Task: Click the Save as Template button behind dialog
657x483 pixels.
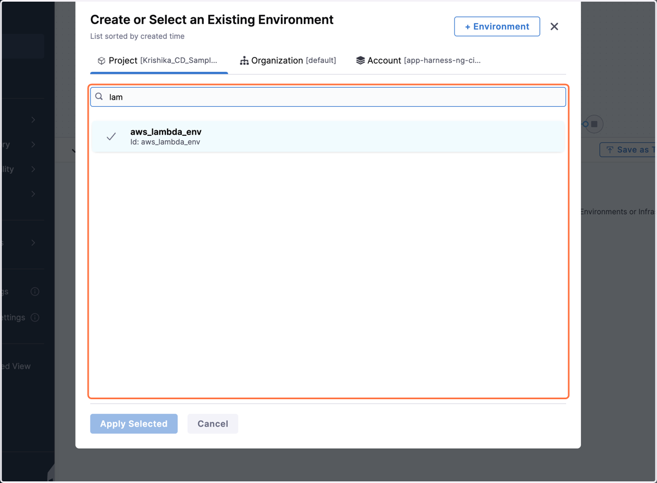Action: 628,150
